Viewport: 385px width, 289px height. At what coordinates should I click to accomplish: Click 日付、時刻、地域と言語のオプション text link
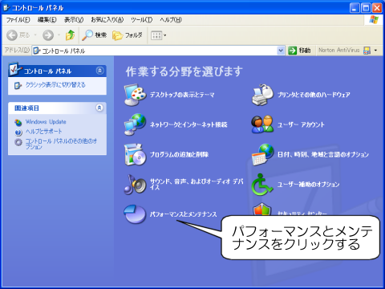coord(323,154)
